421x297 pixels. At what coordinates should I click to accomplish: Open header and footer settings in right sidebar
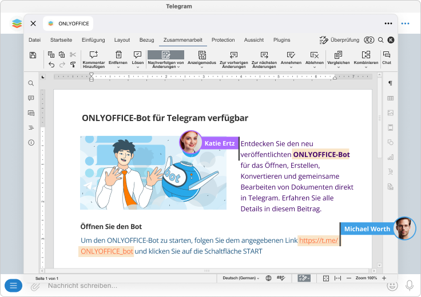point(390,127)
